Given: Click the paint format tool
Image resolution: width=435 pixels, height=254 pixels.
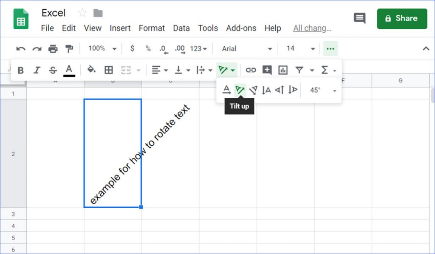Looking at the screenshot, I should point(70,48).
